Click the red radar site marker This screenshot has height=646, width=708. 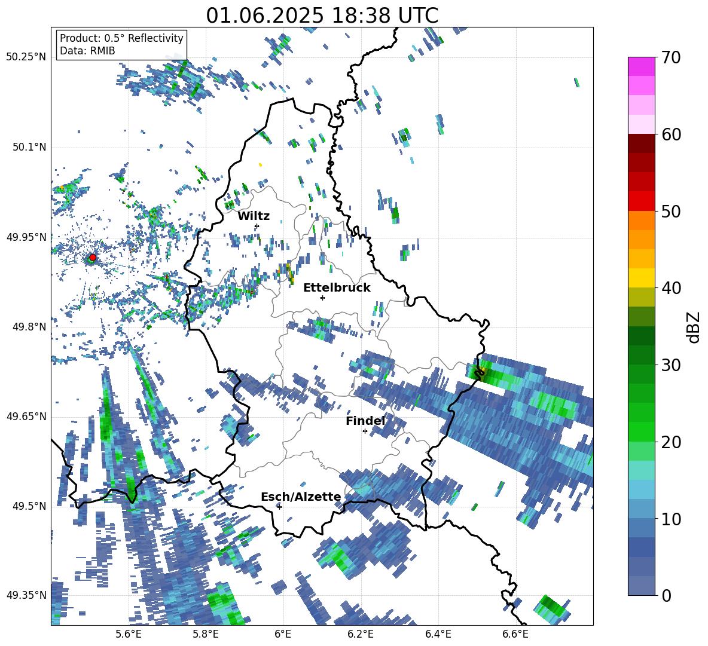93,257
